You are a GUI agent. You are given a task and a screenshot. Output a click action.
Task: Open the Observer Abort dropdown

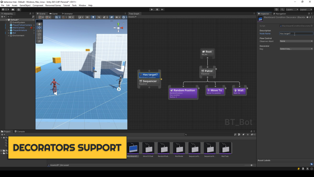point(296,41)
